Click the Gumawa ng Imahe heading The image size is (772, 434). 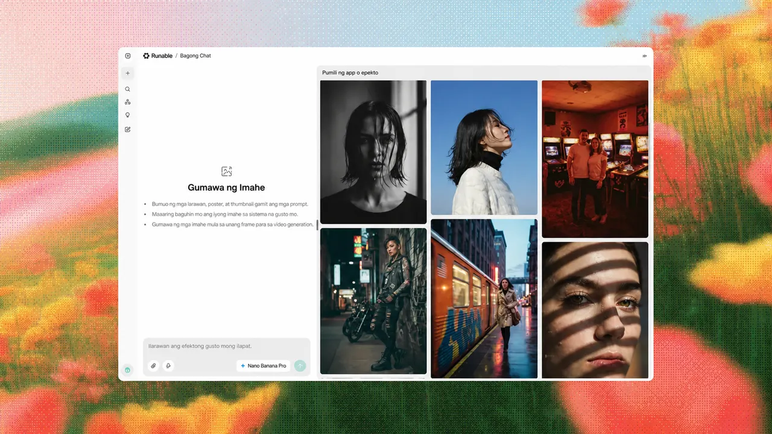pos(226,187)
